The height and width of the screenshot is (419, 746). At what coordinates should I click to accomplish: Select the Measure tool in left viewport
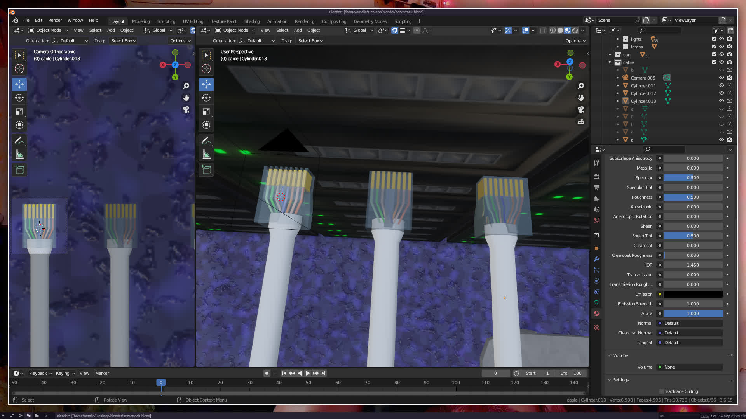tap(19, 154)
